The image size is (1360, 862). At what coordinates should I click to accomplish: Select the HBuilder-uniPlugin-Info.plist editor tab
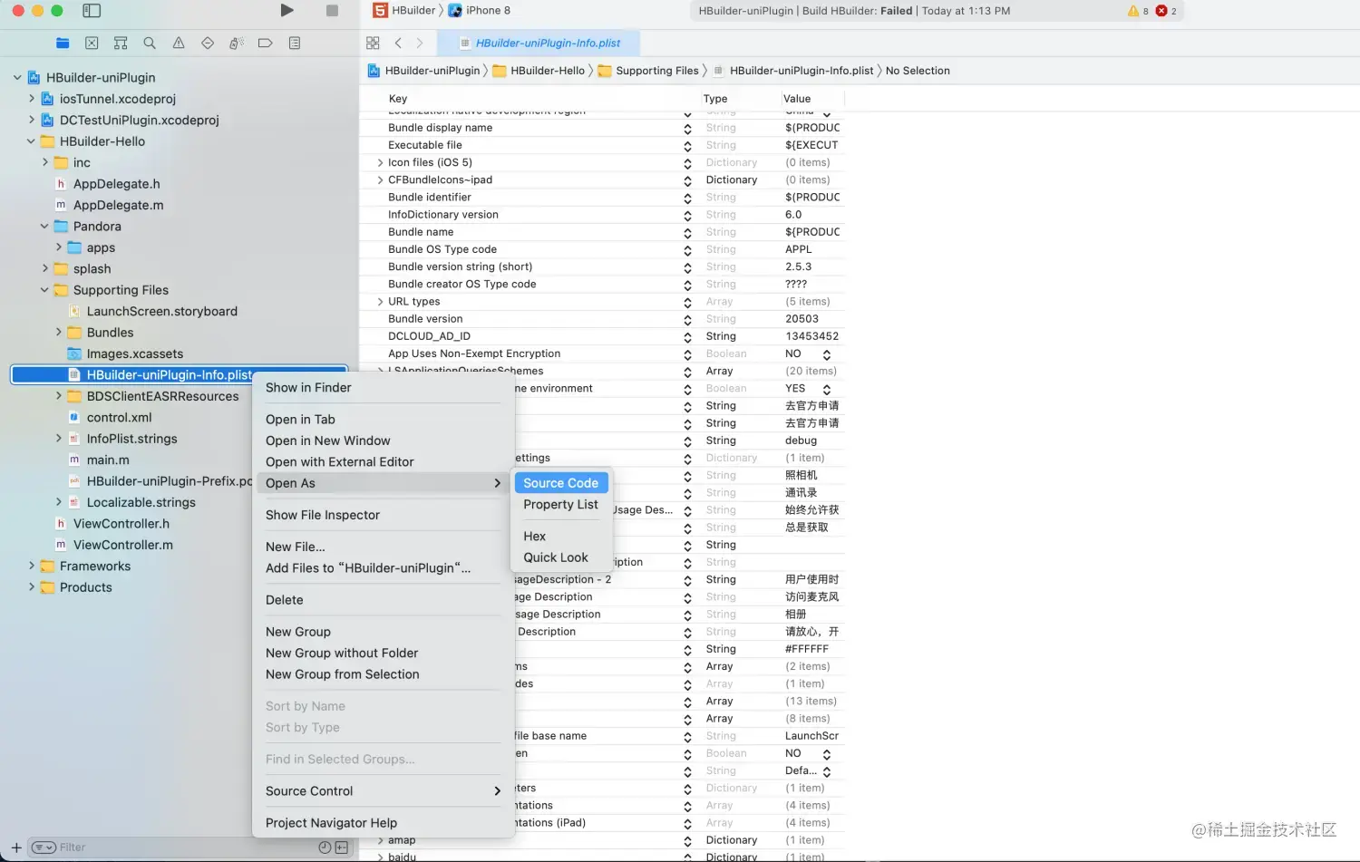click(539, 43)
